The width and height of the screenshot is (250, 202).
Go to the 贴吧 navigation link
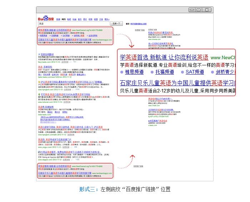69,19
